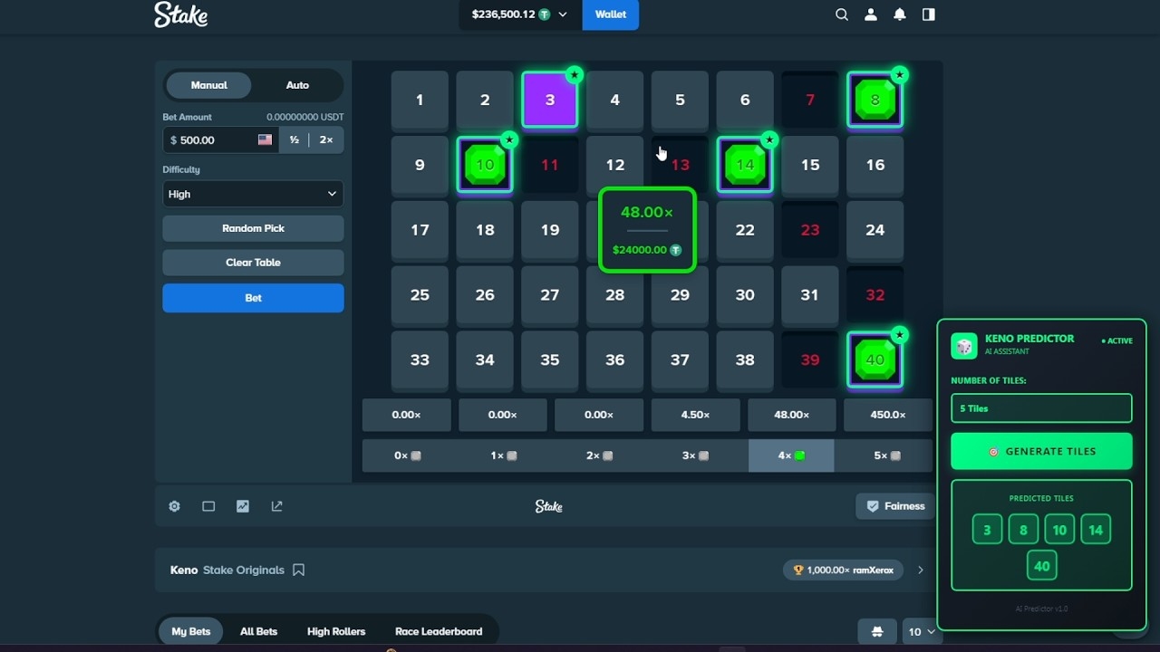This screenshot has height=652, width=1160.
Task: Halve the bet with the ½ button
Action: pyautogui.click(x=294, y=140)
